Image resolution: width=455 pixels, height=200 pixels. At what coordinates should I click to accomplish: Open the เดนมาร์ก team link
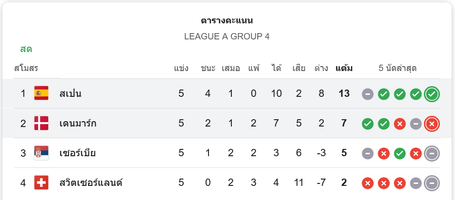pos(78,123)
